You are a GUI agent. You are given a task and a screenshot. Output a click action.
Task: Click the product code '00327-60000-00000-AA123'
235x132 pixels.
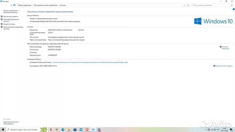[x=48, y=66]
